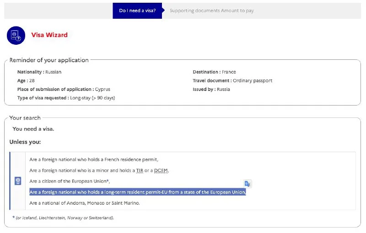
Task: Click the Visa Wizard passport circle icon
Action: [x=16, y=35]
